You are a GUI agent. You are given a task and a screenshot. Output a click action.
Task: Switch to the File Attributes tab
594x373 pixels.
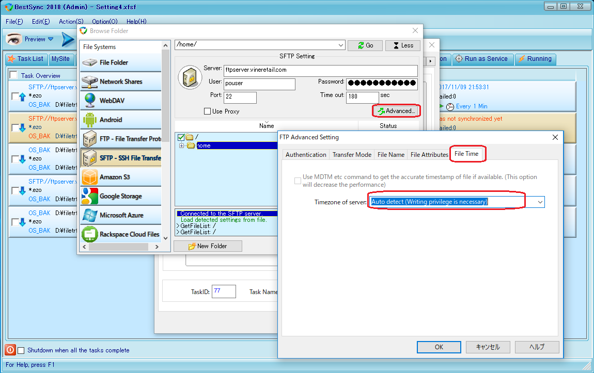tap(429, 155)
